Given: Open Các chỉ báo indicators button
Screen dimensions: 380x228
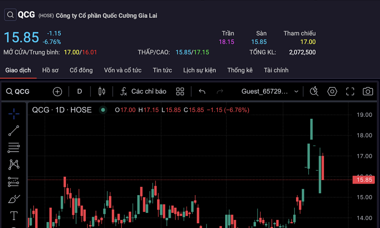Looking at the screenshot, I should pyautogui.click(x=143, y=92).
